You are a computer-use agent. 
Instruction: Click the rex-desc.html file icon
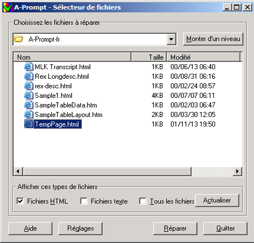tap(29, 86)
